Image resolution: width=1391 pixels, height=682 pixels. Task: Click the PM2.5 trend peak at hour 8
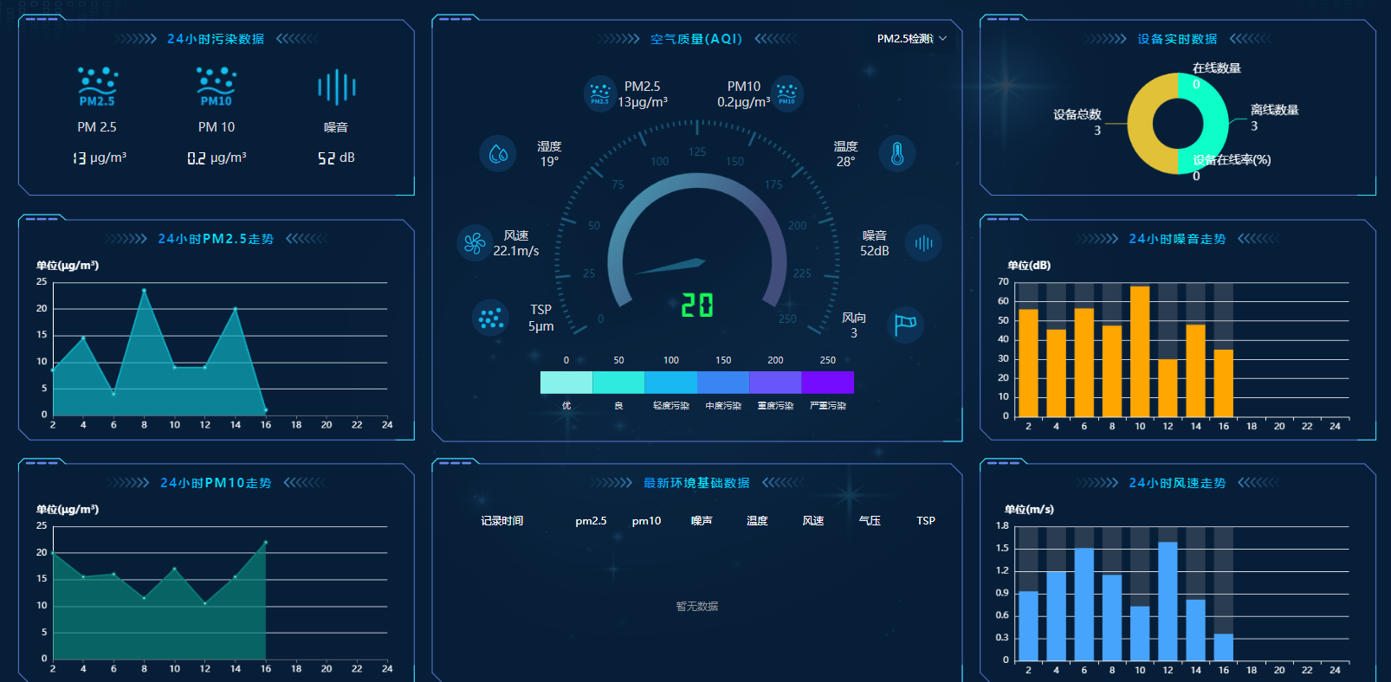click(144, 290)
